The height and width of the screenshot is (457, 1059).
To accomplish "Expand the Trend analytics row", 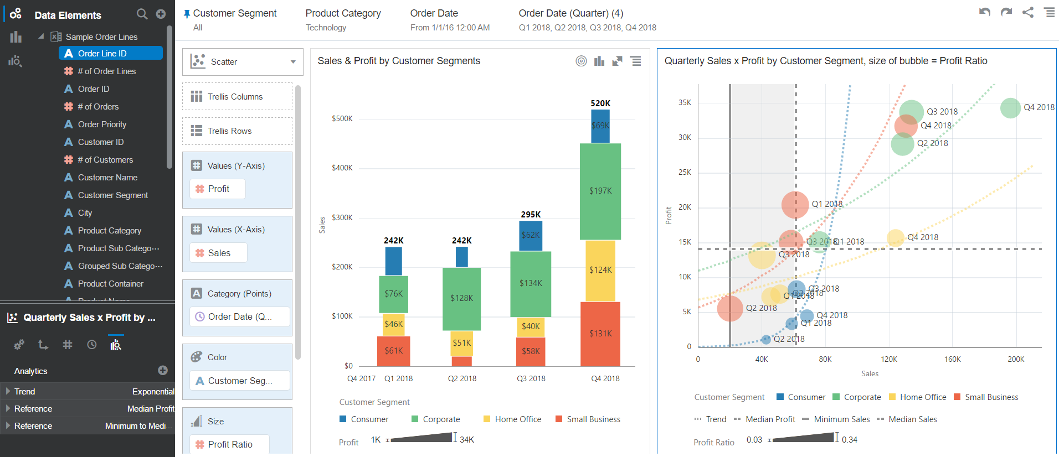I will point(8,391).
